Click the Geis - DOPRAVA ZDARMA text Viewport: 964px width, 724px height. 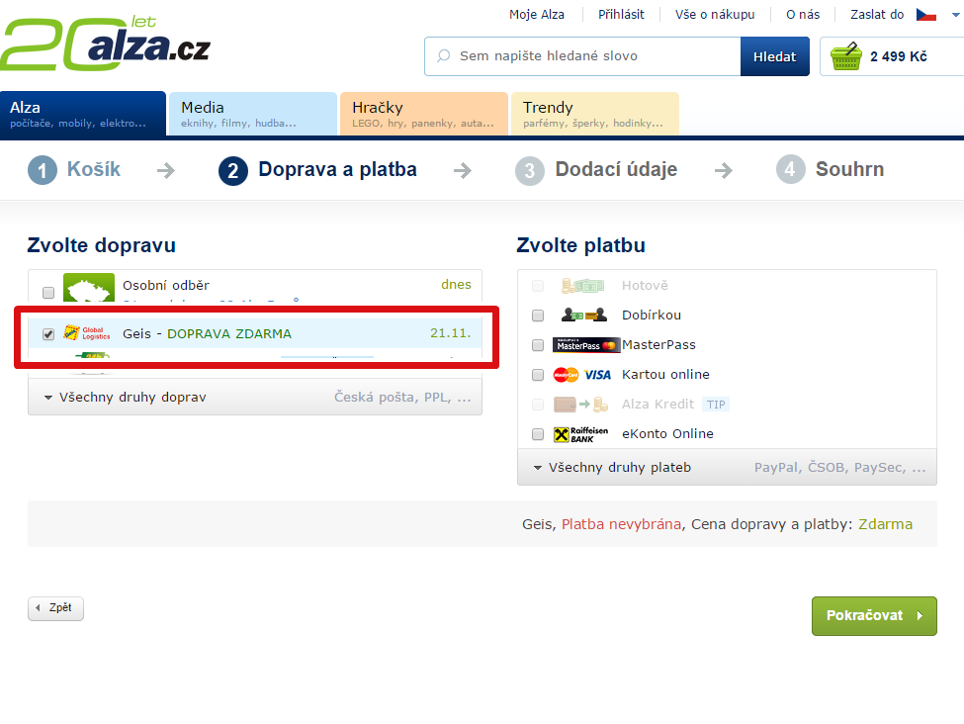tap(207, 333)
